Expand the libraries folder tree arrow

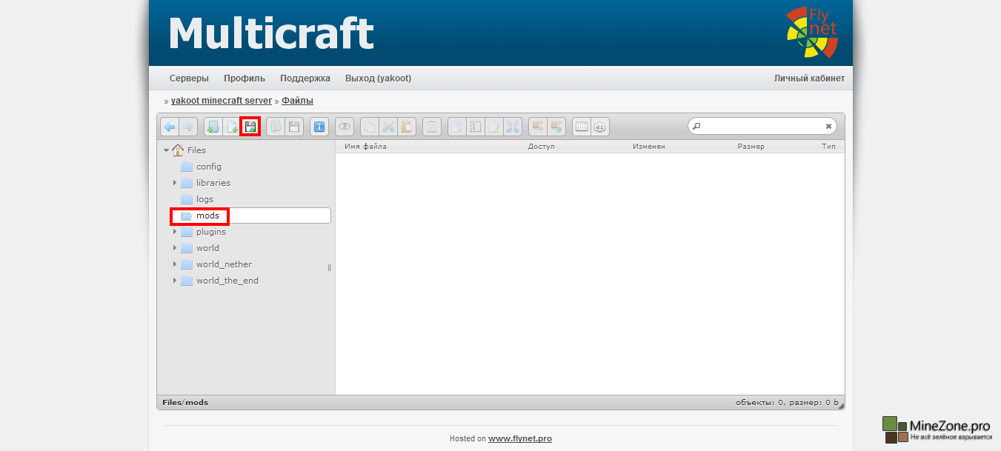point(175,183)
